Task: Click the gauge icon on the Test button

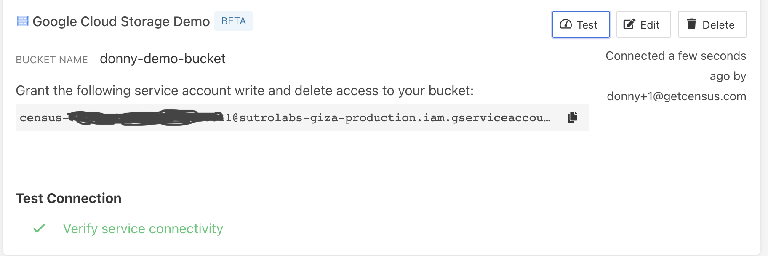Action: [x=565, y=24]
